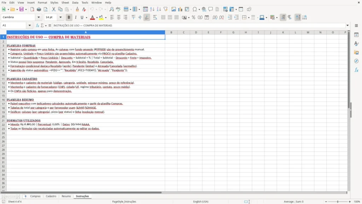
Task: Align cell text left
Action: click(112, 17)
